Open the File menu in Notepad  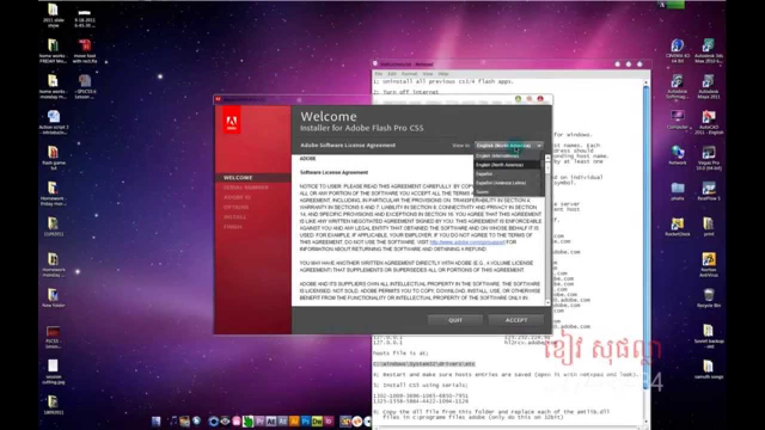(378, 73)
